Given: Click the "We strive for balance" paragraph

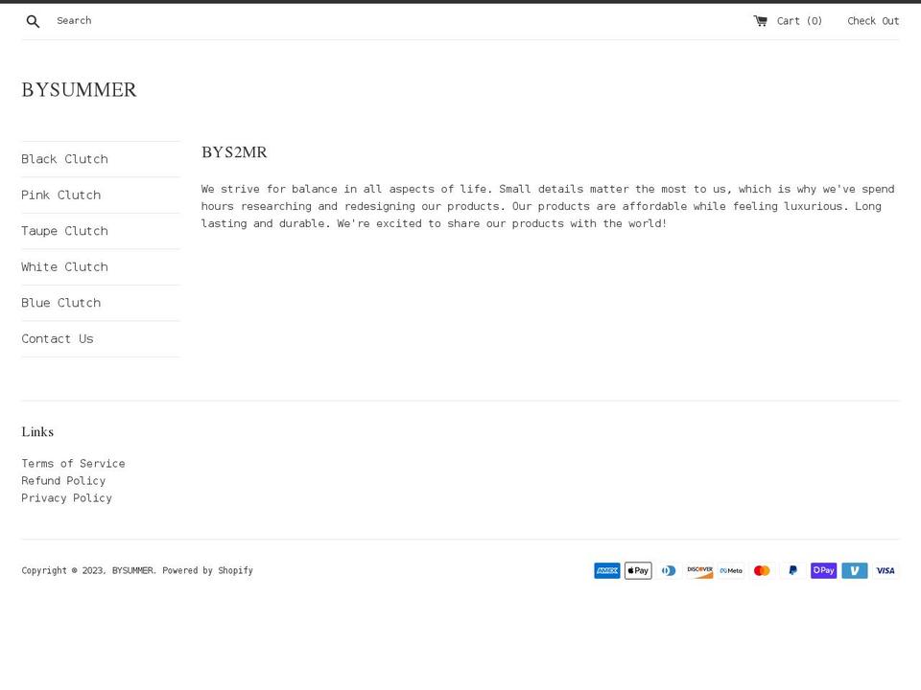Looking at the screenshot, I should point(548,206).
